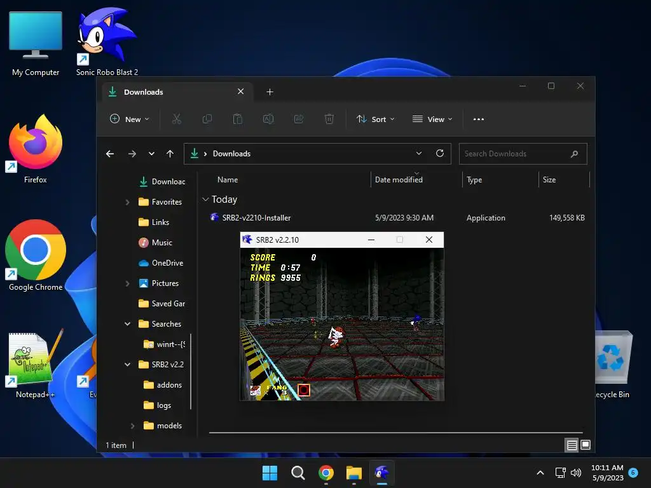Image resolution: width=651 pixels, height=488 pixels.
Task: Select Saved Games folder in navigation pane
Action: (x=161, y=304)
